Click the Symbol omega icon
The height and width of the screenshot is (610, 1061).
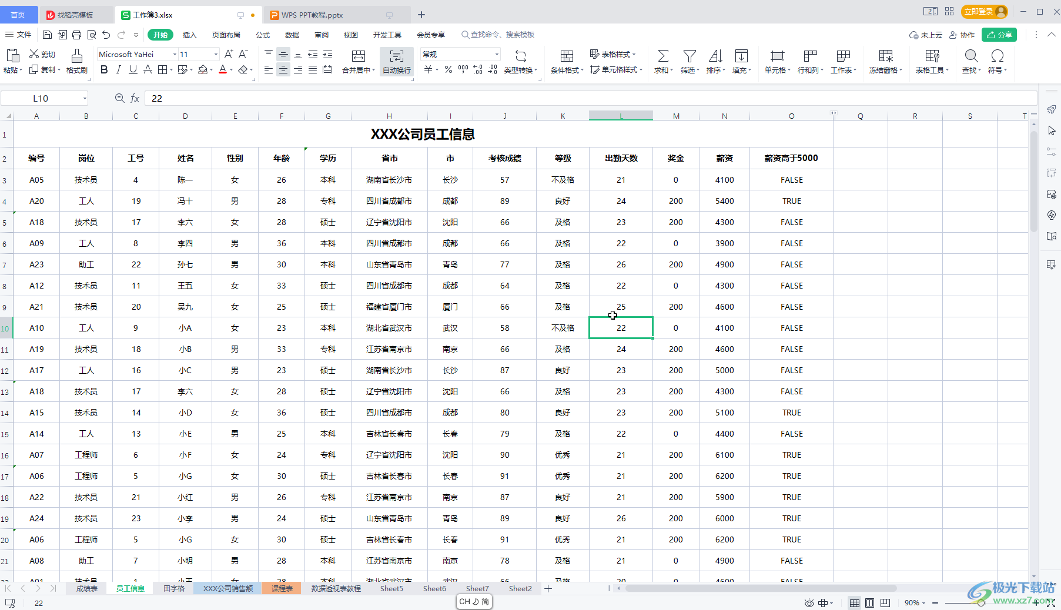998,56
